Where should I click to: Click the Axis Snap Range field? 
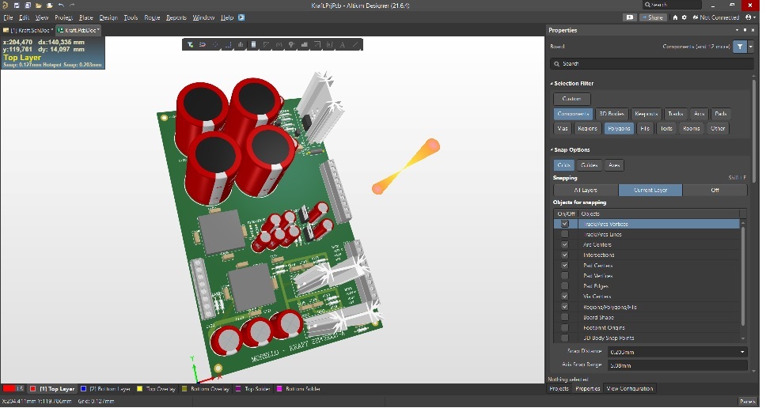[678, 366]
